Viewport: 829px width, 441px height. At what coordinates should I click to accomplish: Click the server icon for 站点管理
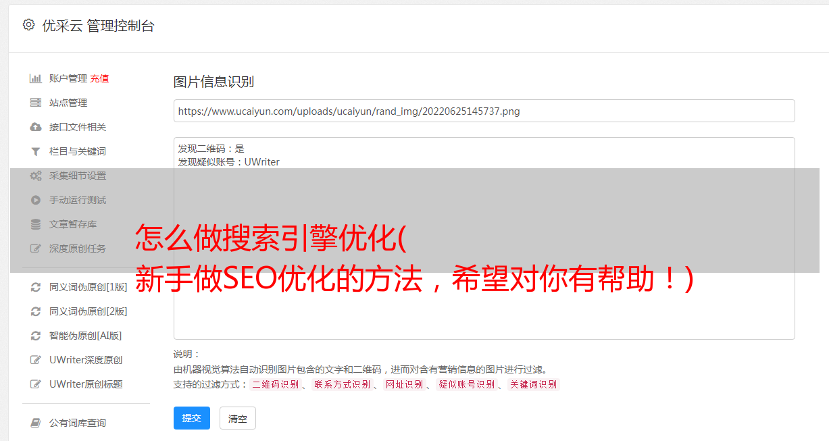36,103
